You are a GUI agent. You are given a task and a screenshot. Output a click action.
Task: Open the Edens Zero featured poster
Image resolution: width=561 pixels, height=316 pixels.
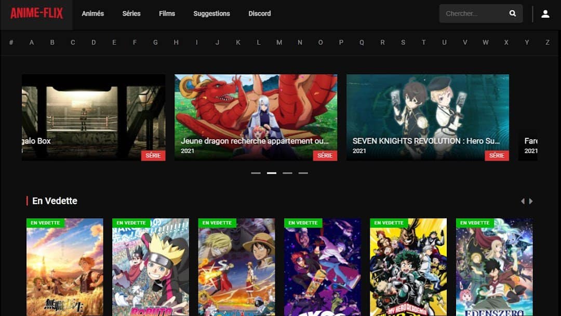(494, 267)
